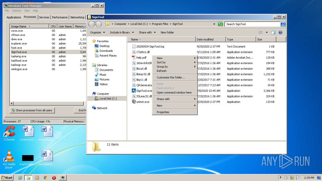The height and width of the screenshot is (181, 322).
Task: Expand the View submenu in the context menu
Action: coord(175,58)
